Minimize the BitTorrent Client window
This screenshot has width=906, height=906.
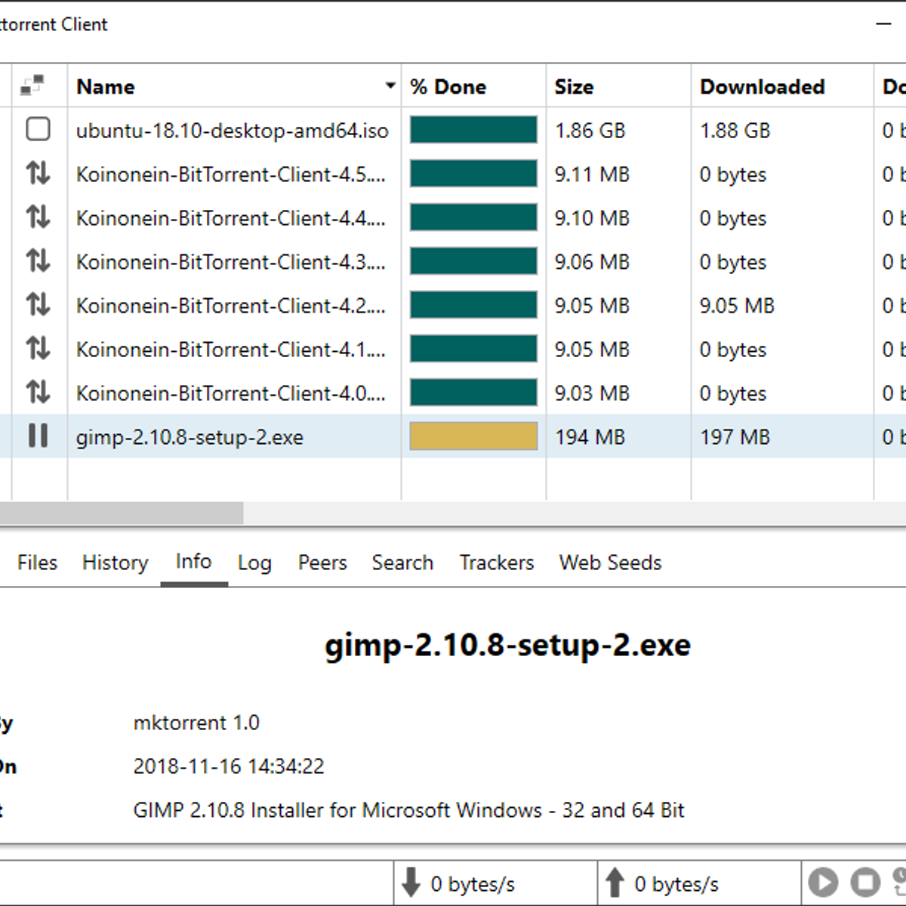(x=884, y=24)
